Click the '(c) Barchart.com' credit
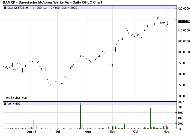191x140 pixels. tap(17, 98)
